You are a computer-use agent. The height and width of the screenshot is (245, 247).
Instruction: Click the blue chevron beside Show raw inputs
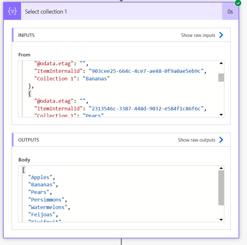click(x=221, y=35)
